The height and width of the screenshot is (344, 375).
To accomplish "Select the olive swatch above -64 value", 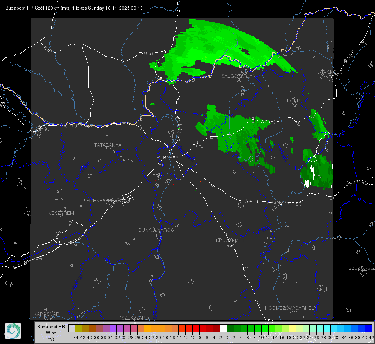I will pyautogui.click(x=79, y=328).
